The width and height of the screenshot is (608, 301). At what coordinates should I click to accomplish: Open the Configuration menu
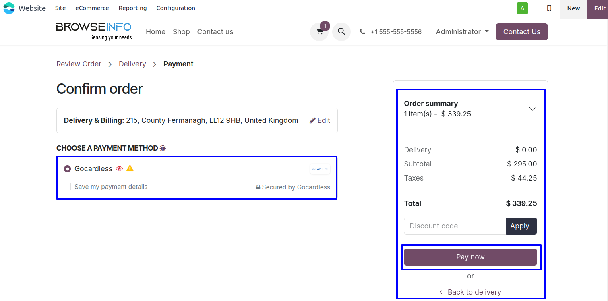point(176,8)
